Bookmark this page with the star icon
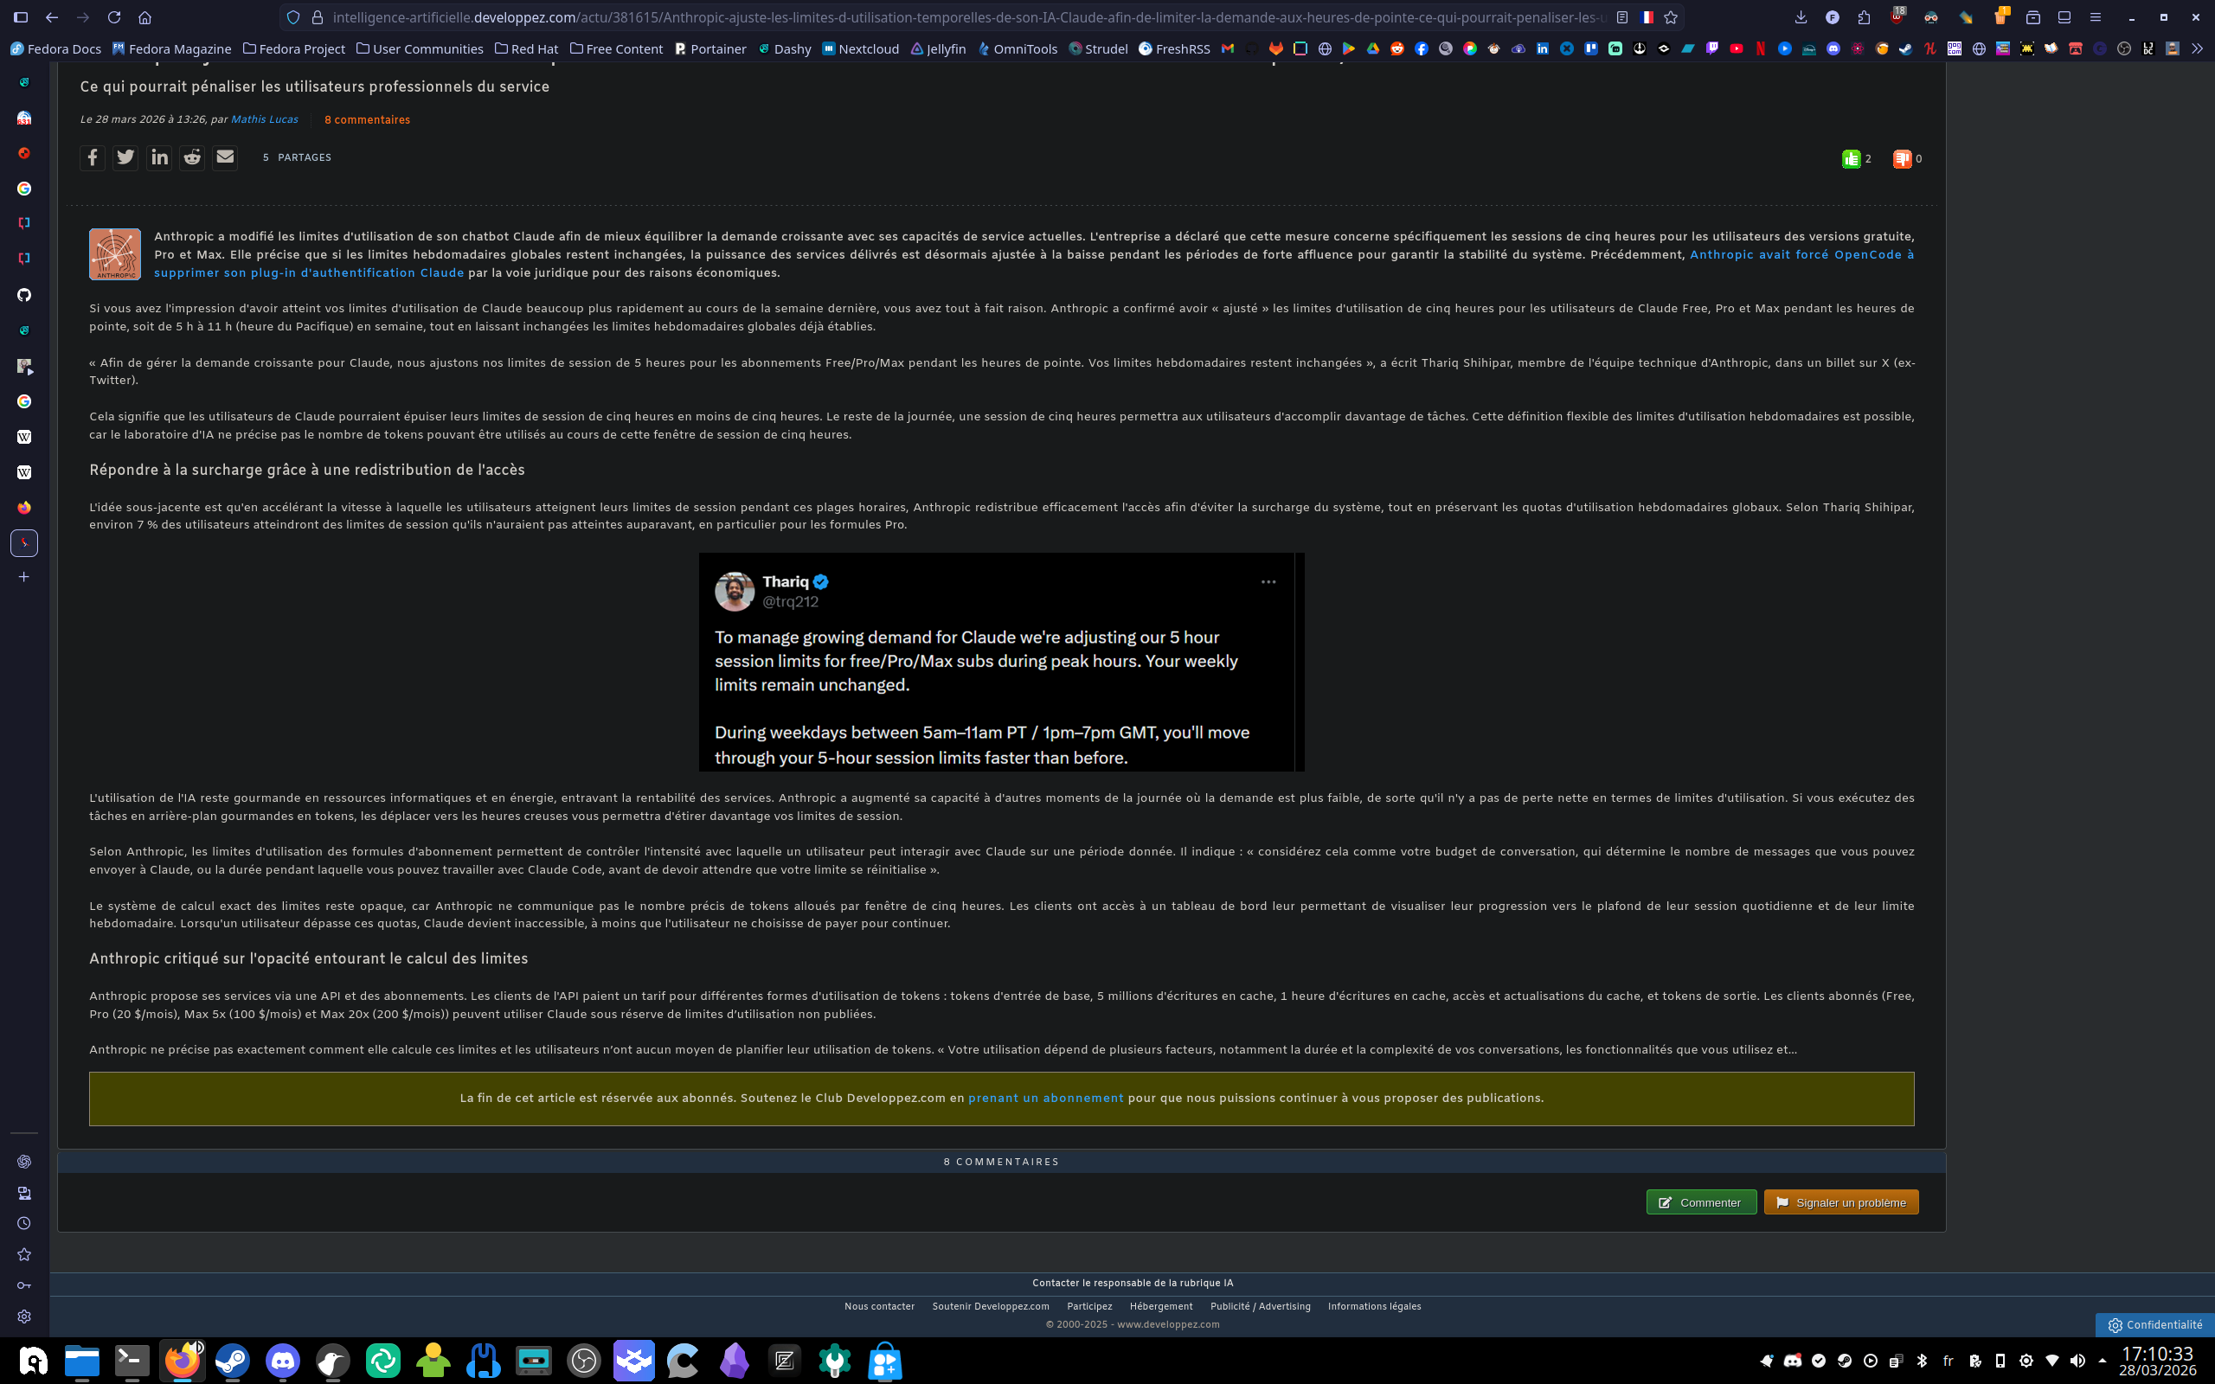2215x1384 pixels. coord(1671,17)
